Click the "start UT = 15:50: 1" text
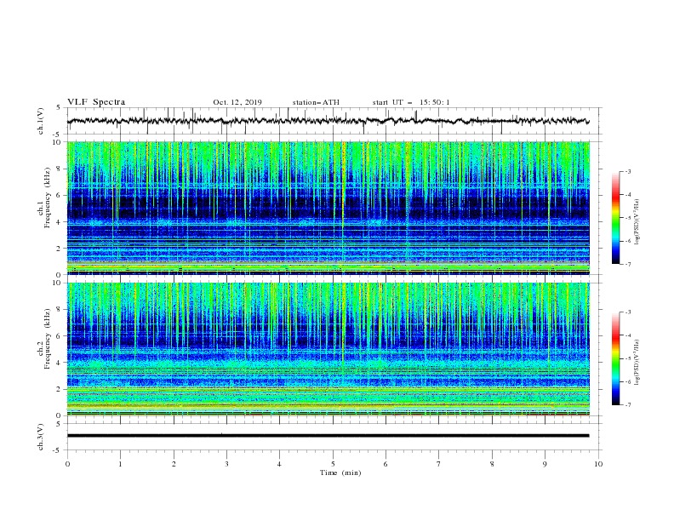Screen dimensions: 674x521 tap(411, 102)
